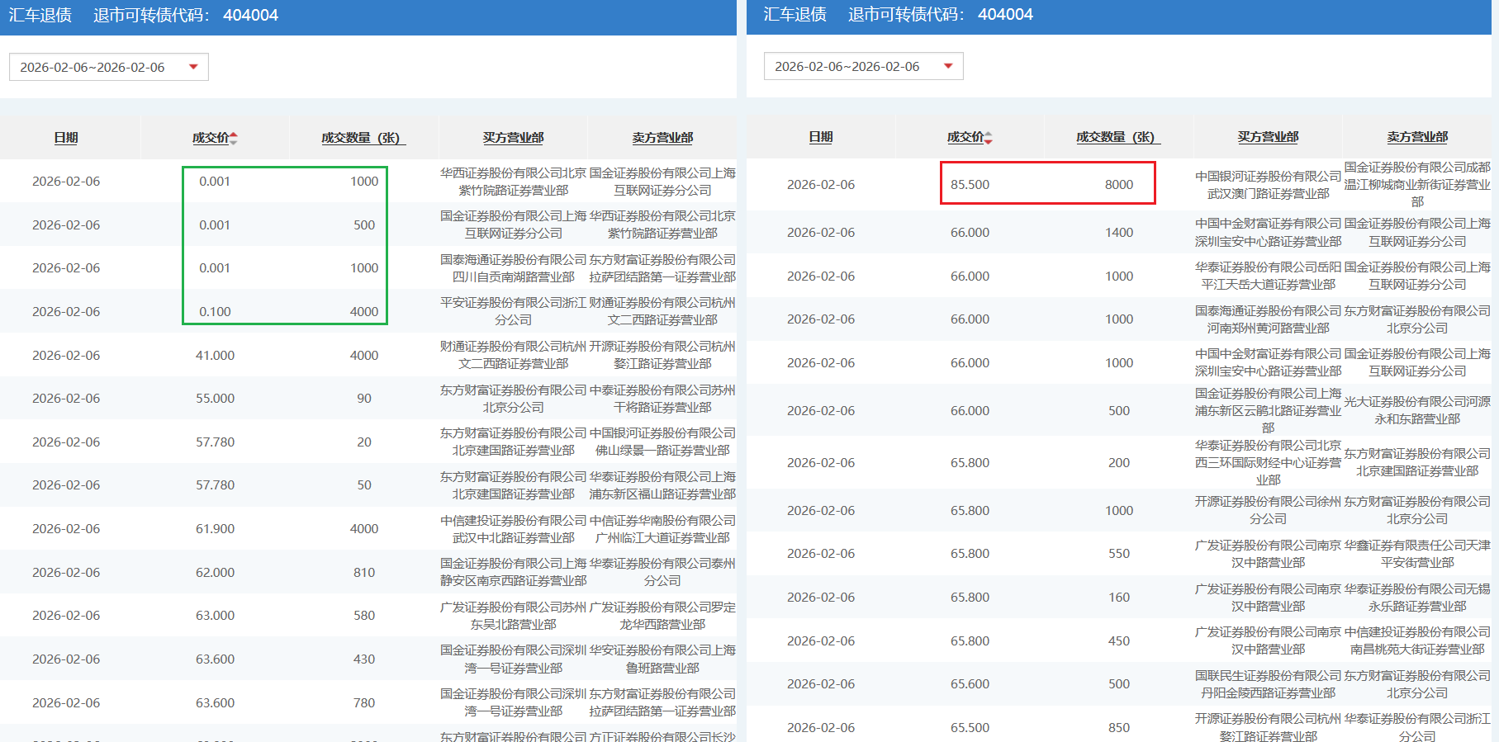1499x742 pixels.
Task: Click seller 中国银河证券股份有限公司佛山绿景一路证券营业部
Action: (x=662, y=442)
